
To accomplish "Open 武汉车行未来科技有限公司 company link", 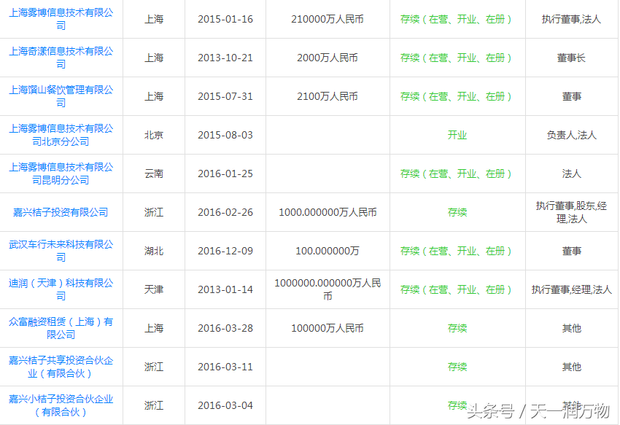I will tap(61, 251).
